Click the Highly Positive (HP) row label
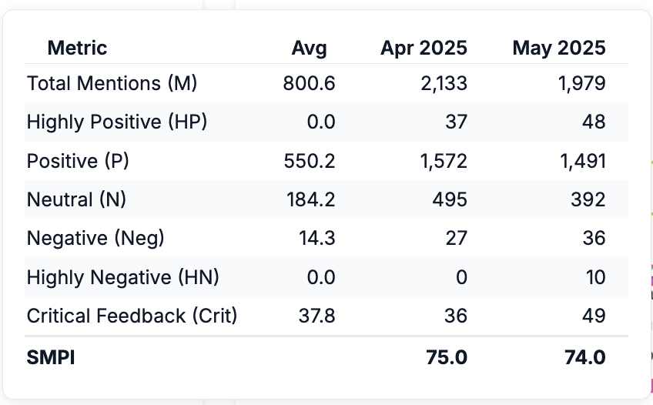This screenshot has height=405, width=653. 117,122
